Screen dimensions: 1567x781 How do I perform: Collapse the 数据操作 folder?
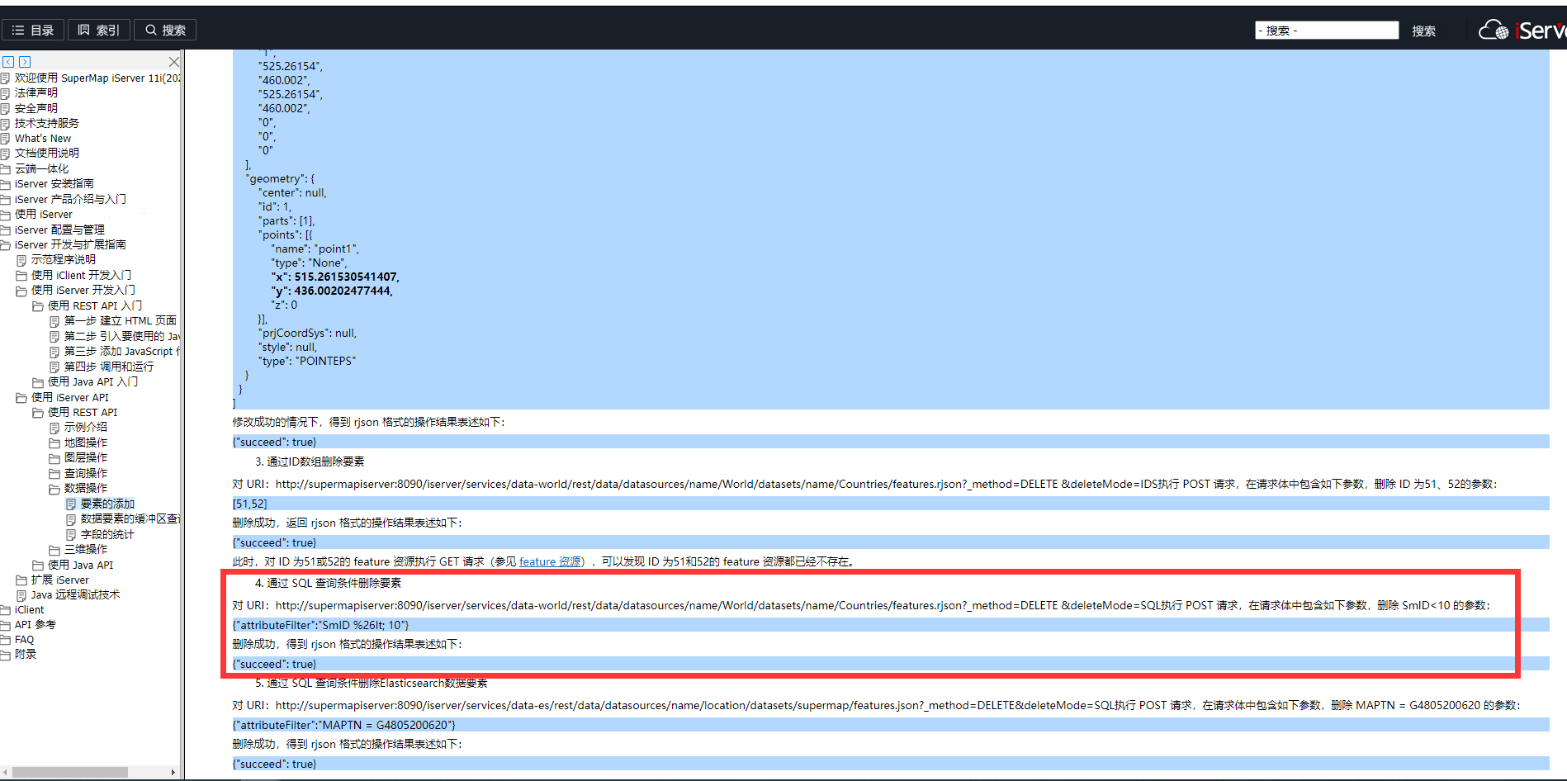[x=54, y=489]
